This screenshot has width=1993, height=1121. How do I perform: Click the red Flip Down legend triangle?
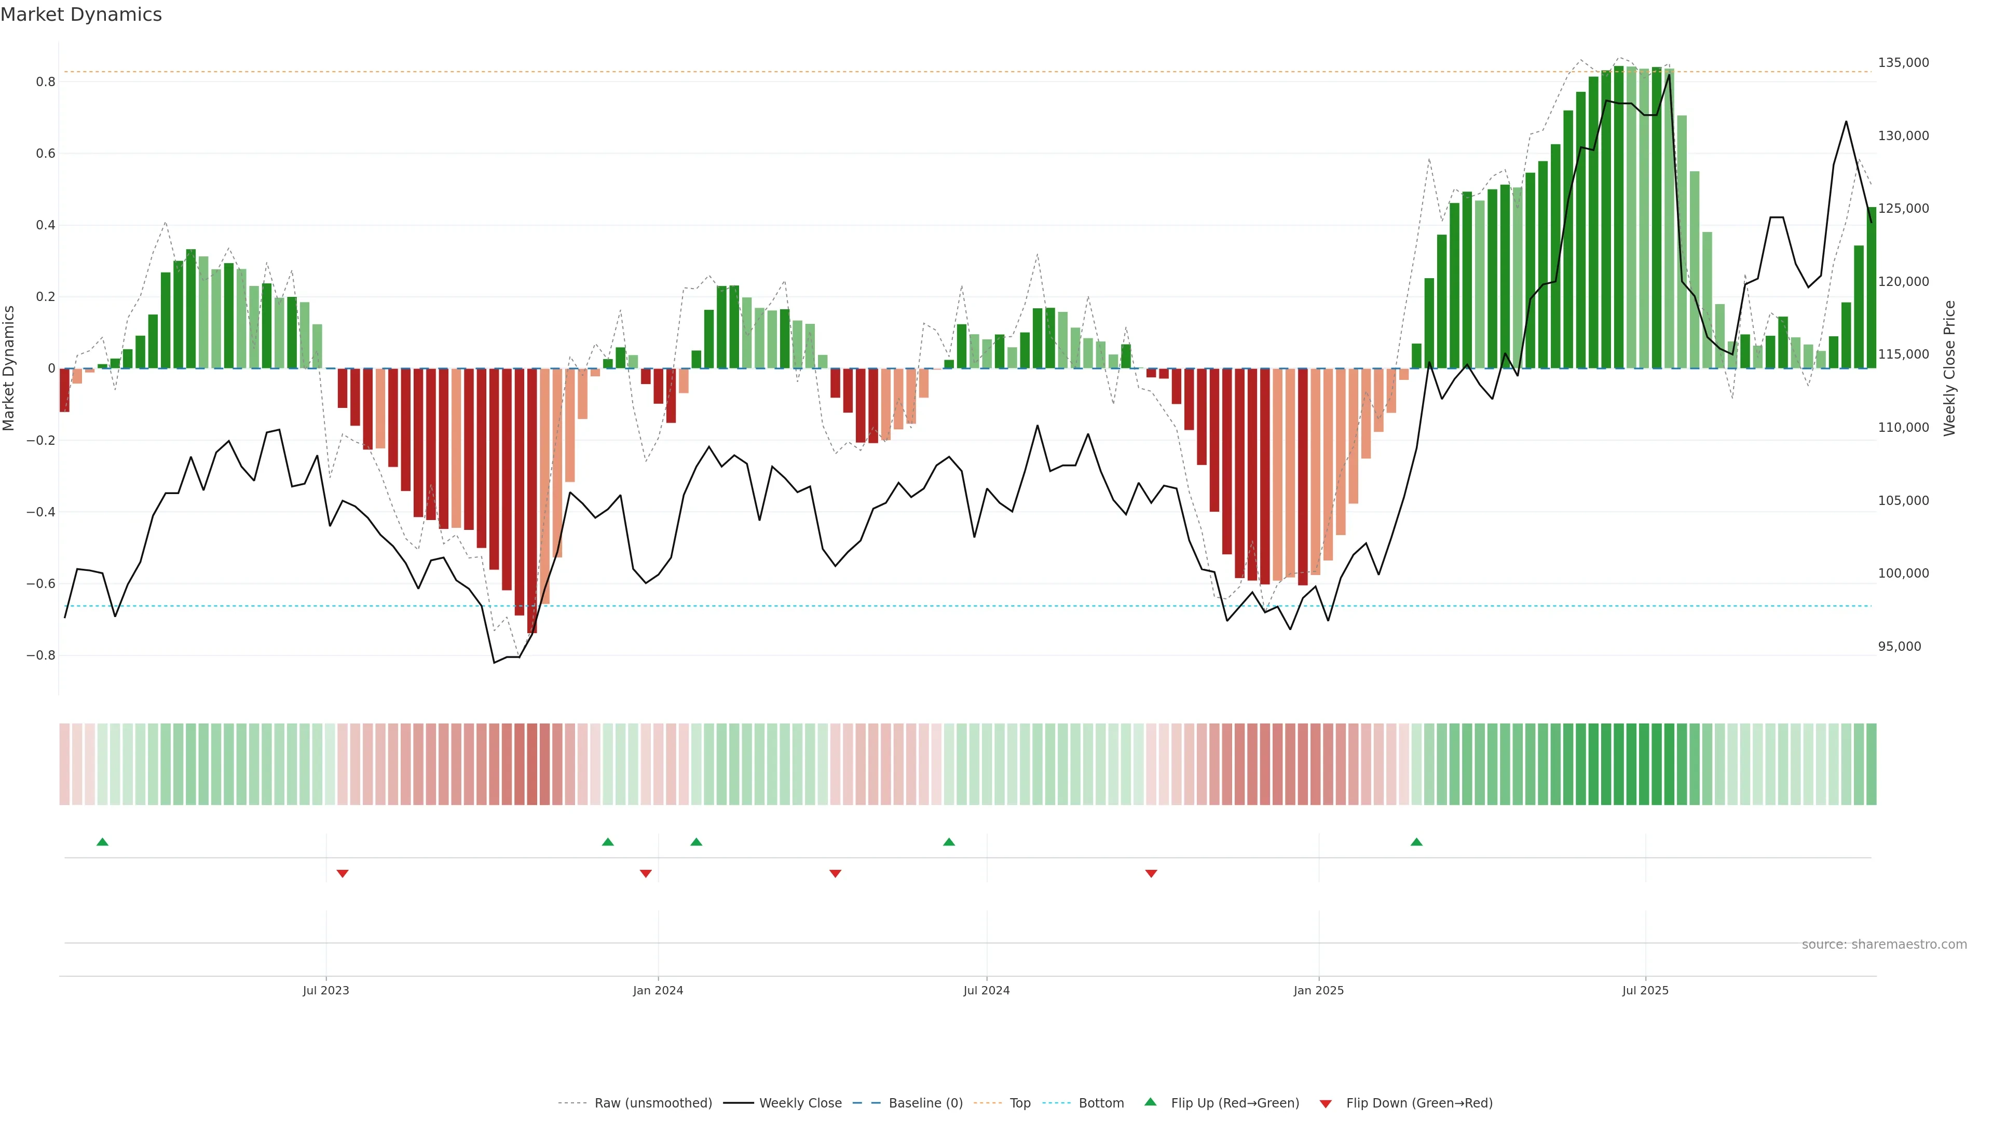[1326, 1104]
